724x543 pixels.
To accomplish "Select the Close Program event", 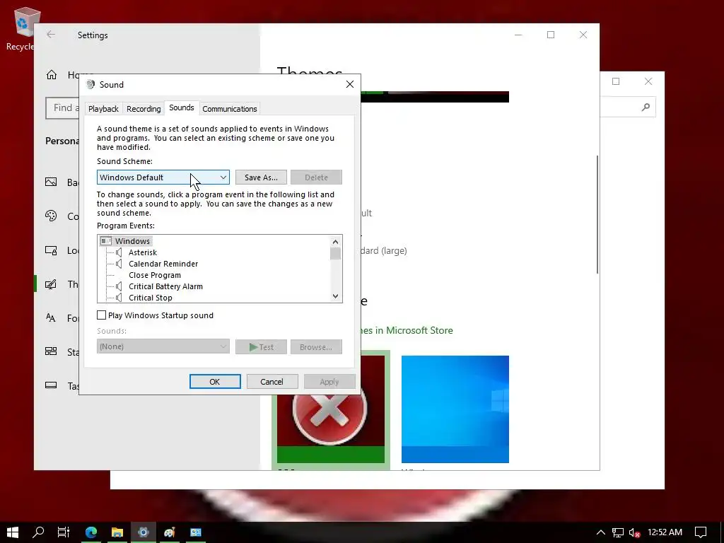I will (155, 275).
